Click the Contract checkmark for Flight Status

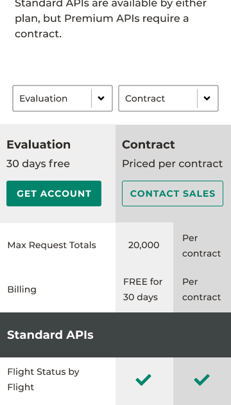tap(202, 380)
